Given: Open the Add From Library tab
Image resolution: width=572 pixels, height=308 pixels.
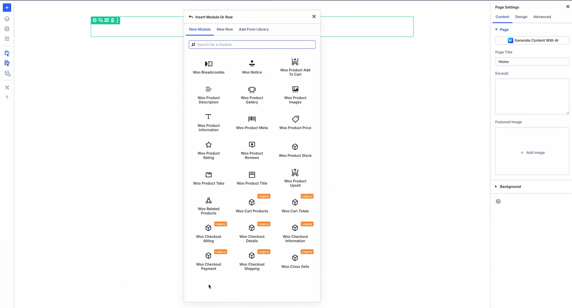Looking at the screenshot, I should click(x=254, y=29).
